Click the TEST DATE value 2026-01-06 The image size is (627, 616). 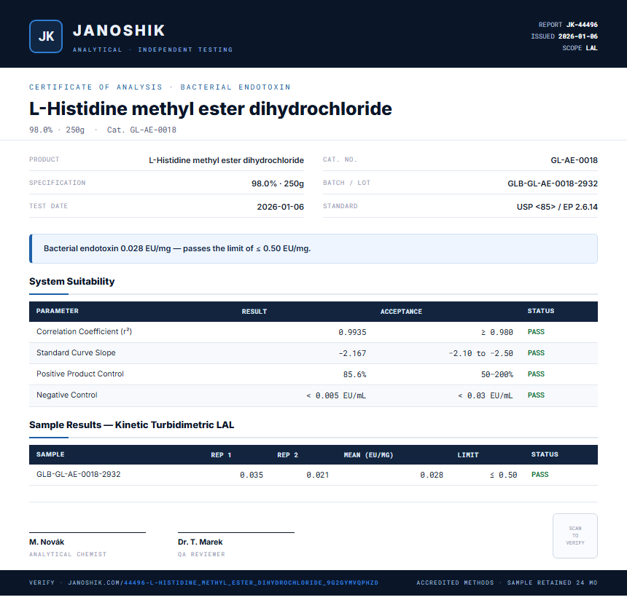click(x=280, y=207)
